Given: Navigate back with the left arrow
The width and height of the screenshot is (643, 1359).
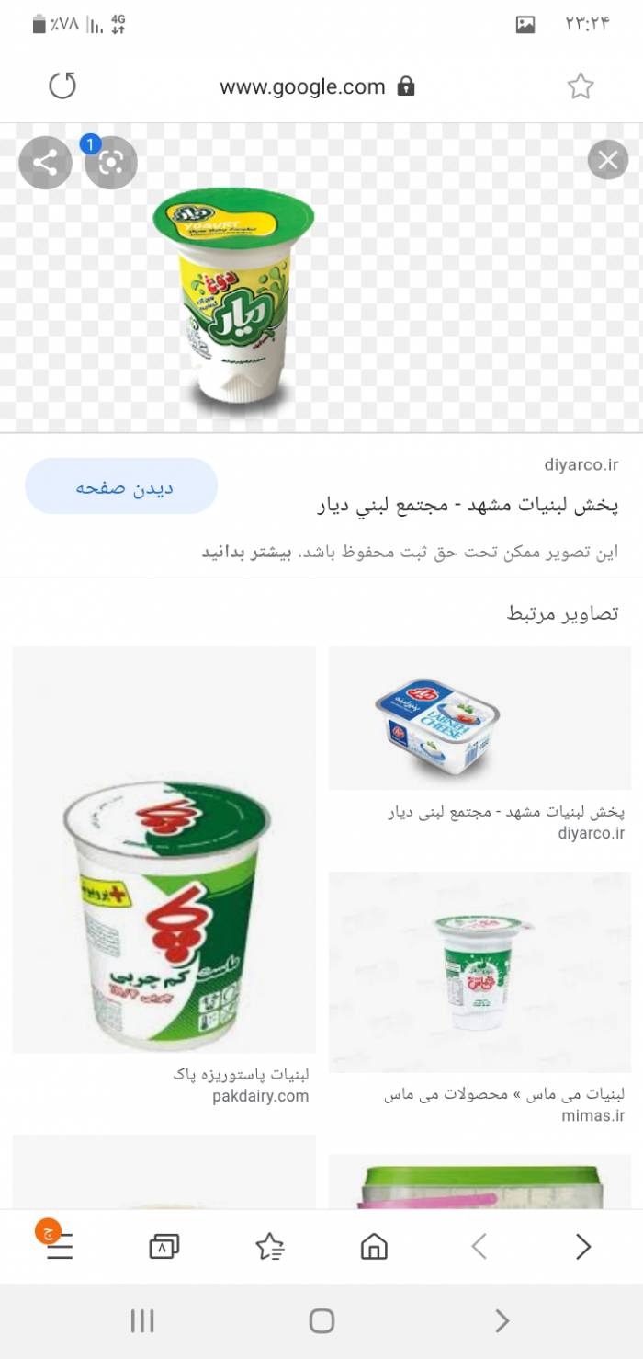Looking at the screenshot, I should 479,1247.
